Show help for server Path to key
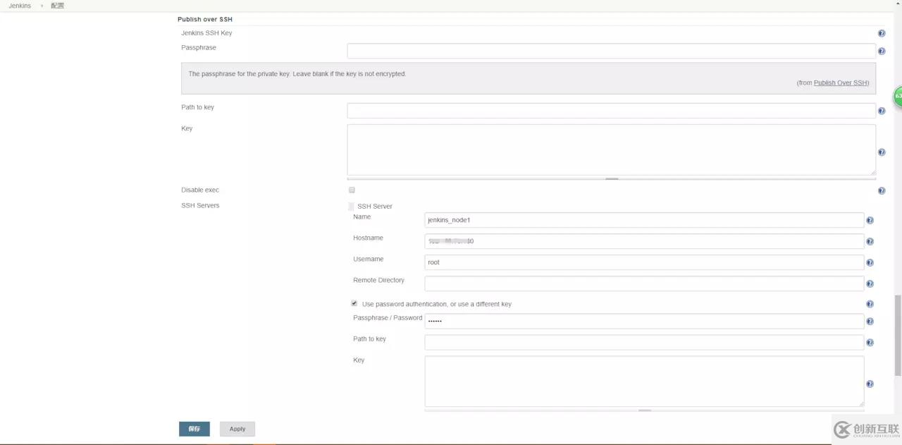Viewport: 902px width, 445px height. tap(870, 343)
